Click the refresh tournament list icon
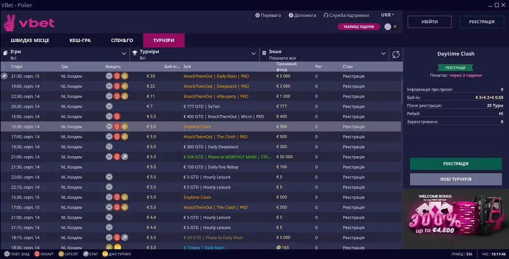This screenshot has height=259, width=509. tap(396, 54)
